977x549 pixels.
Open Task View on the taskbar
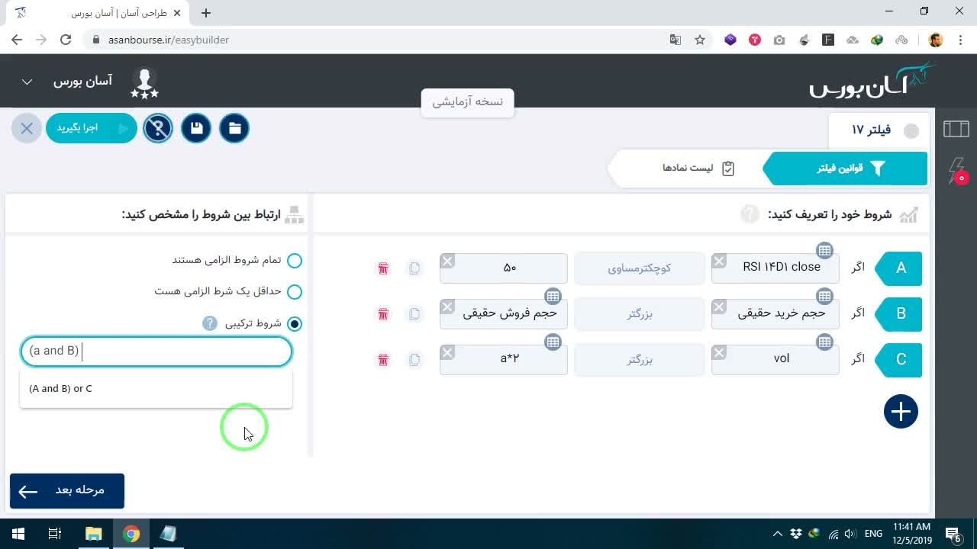pos(55,534)
